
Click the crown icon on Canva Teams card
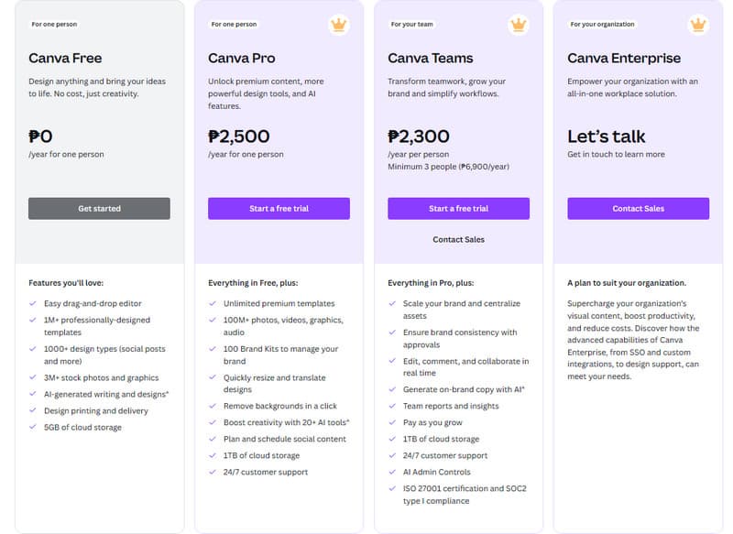tap(516, 27)
